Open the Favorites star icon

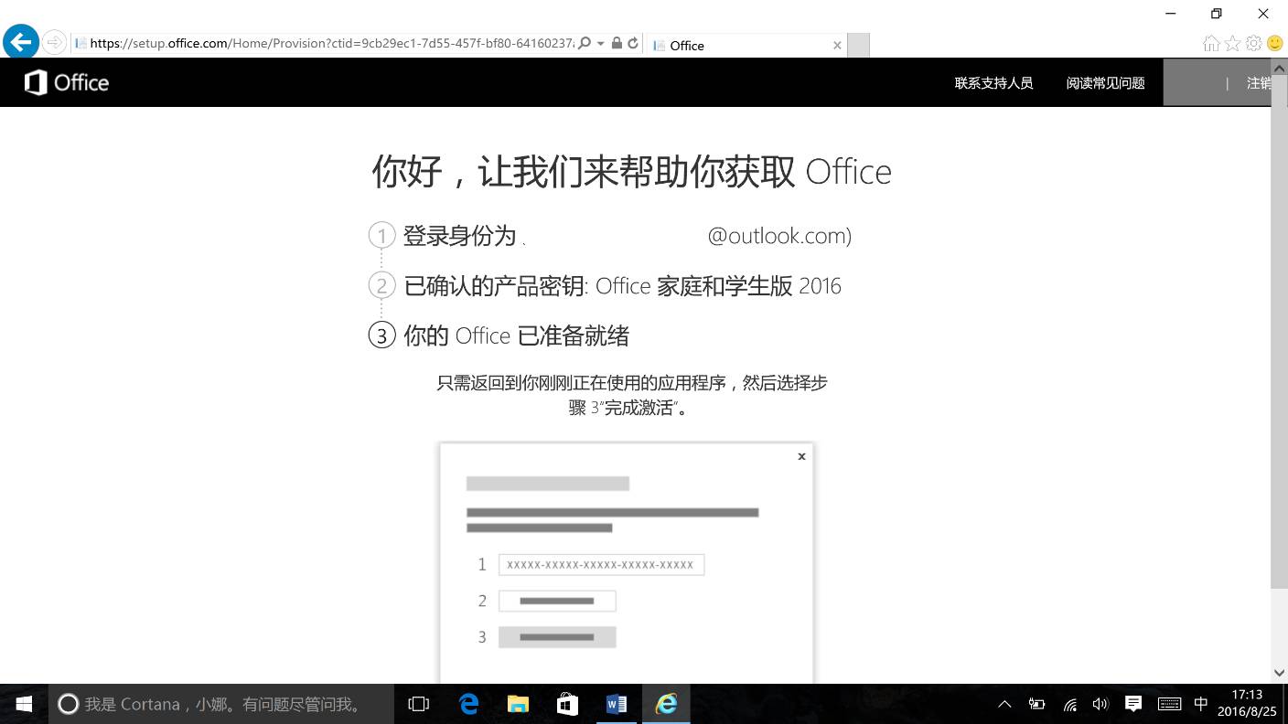(1232, 42)
